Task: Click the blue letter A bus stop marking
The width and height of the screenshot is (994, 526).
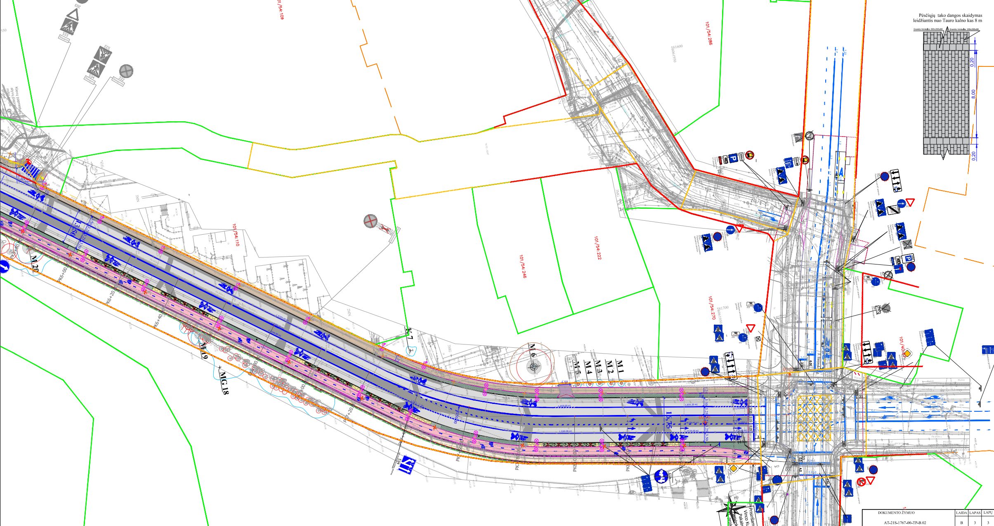Action: click(841, 173)
